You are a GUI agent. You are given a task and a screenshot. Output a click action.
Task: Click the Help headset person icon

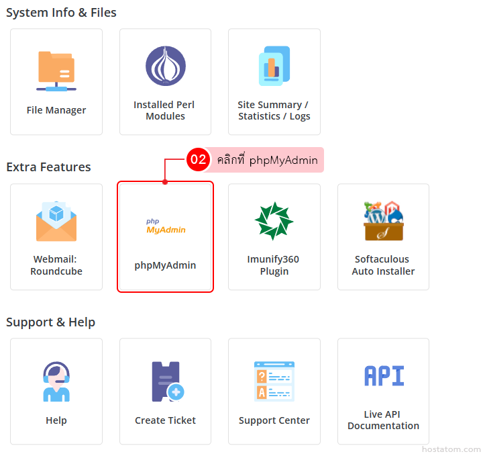click(56, 381)
